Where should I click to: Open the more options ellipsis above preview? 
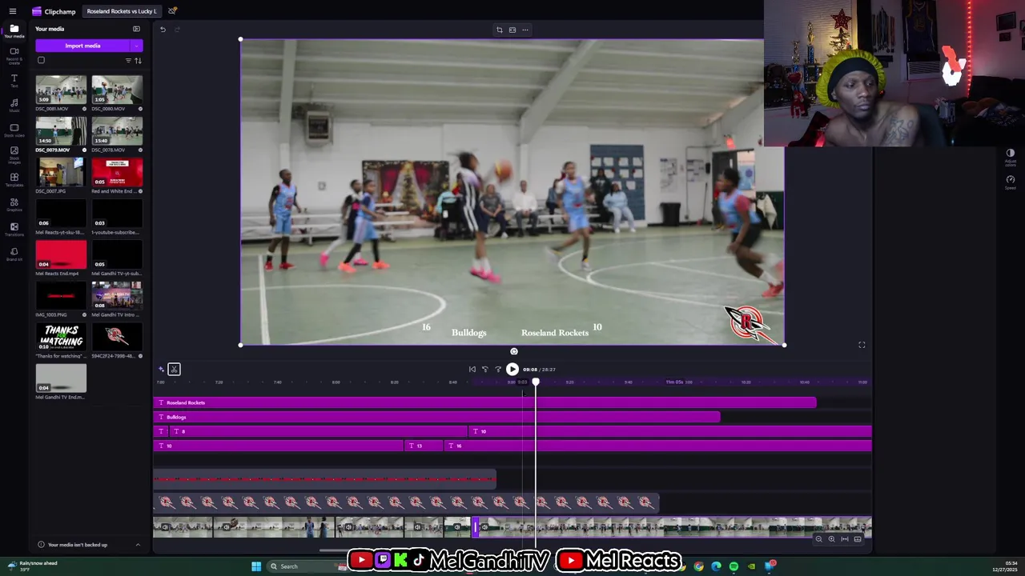[x=525, y=30]
